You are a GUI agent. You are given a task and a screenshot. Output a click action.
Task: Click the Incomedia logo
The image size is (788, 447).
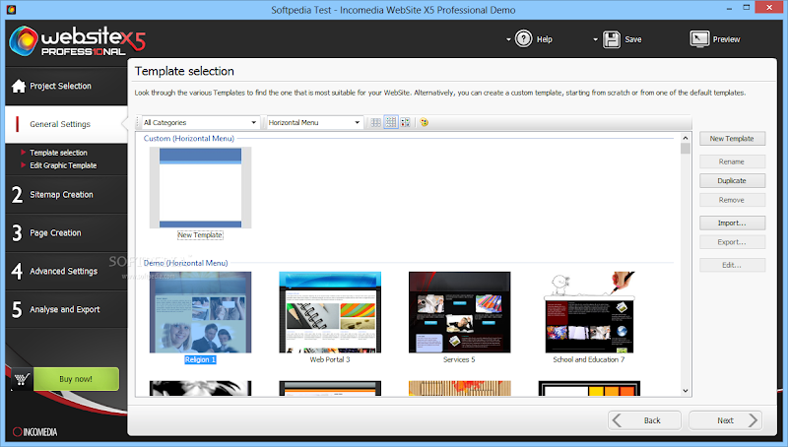click(x=35, y=432)
